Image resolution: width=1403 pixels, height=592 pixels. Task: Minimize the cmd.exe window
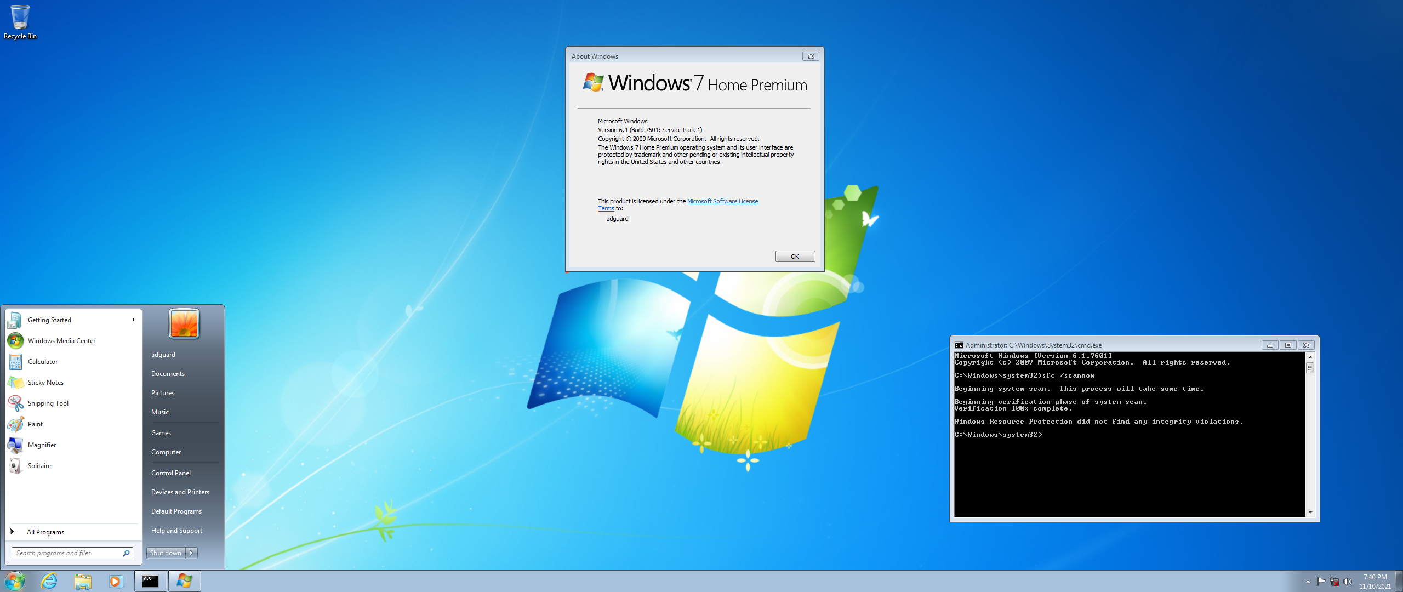[x=1270, y=345]
